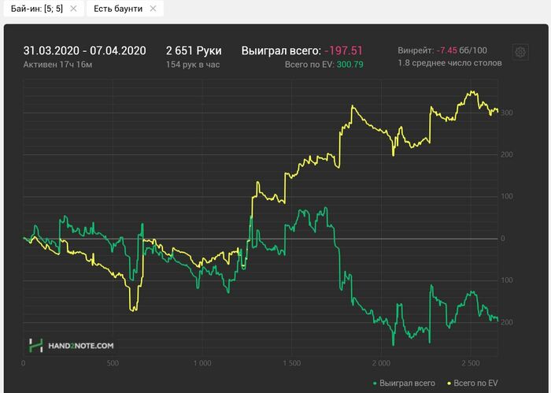This screenshot has height=393, width=551.
Task: Click the winrate value -7.45
Action: coord(446,50)
